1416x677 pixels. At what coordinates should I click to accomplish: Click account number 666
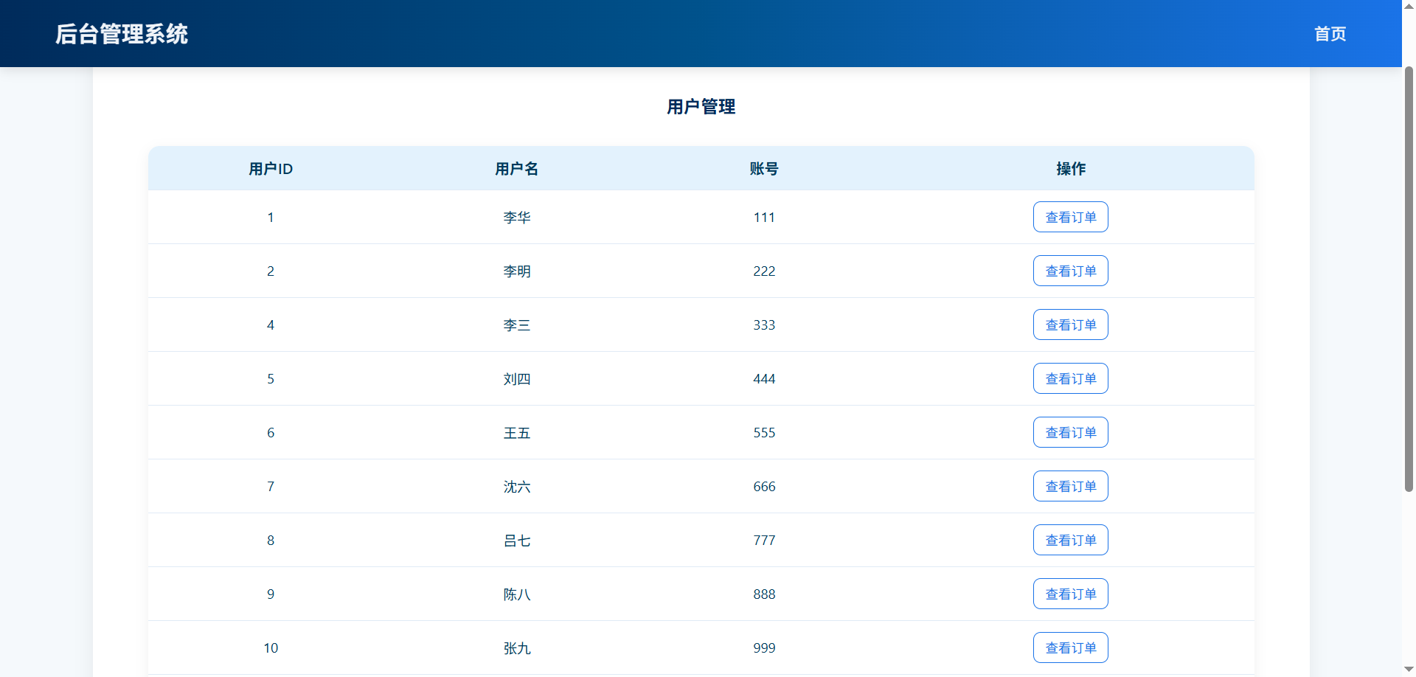tap(764, 487)
